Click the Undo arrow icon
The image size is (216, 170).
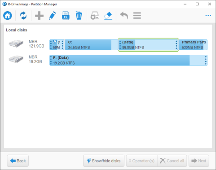point(124,16)
